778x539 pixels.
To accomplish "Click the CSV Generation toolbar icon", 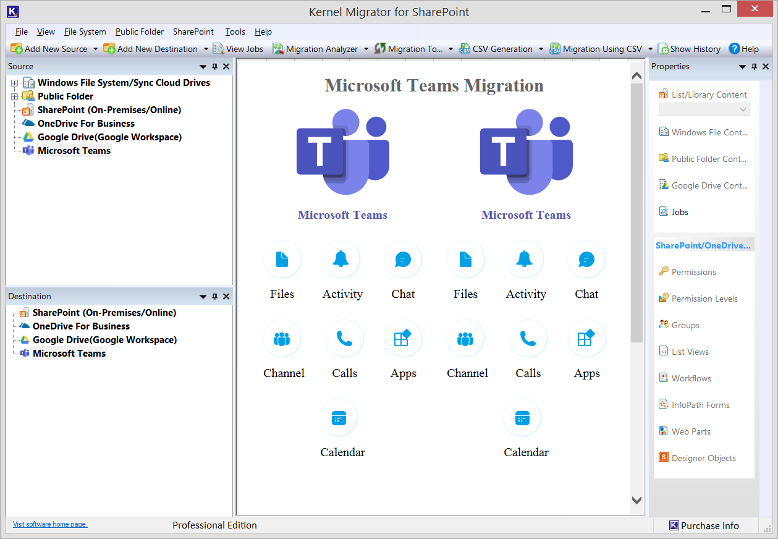I will (465, 49).
